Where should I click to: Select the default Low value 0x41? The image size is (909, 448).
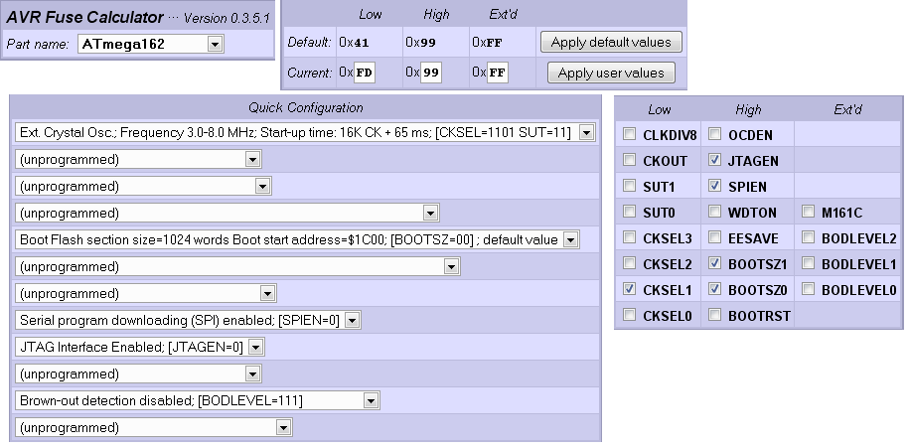pyautogui.click(x=355, y=43)
